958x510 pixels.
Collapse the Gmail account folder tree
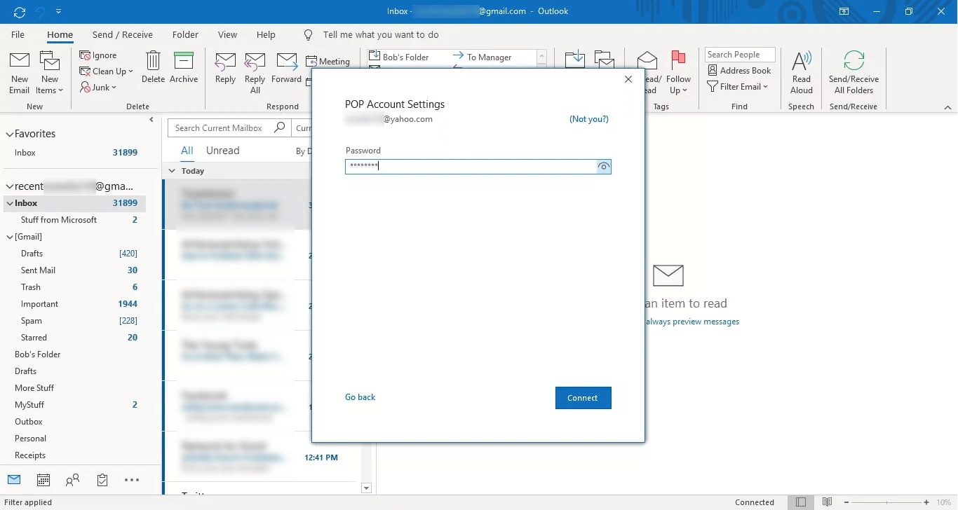click(x=9, y=186)
